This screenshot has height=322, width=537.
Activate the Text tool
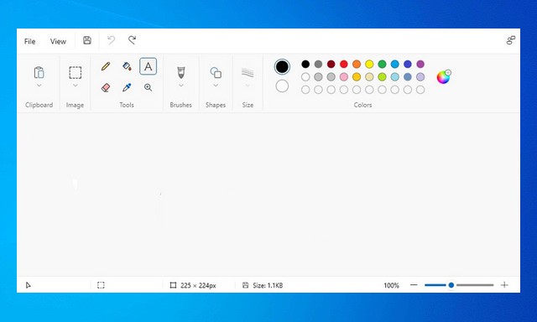(148, 66)
